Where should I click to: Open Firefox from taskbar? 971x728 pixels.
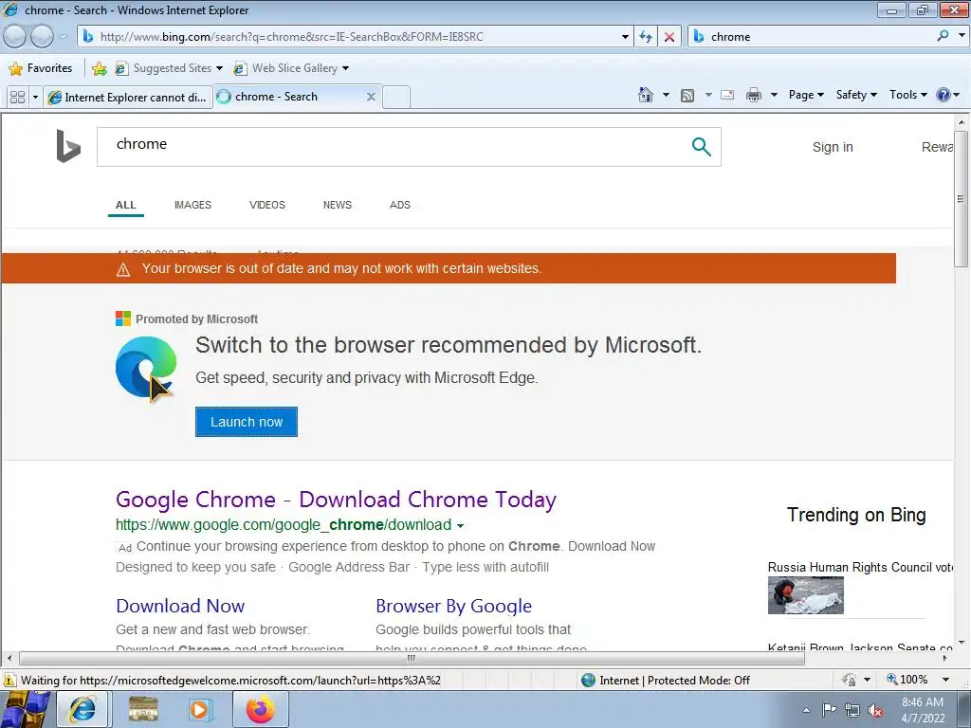click(x=260, y=709)
